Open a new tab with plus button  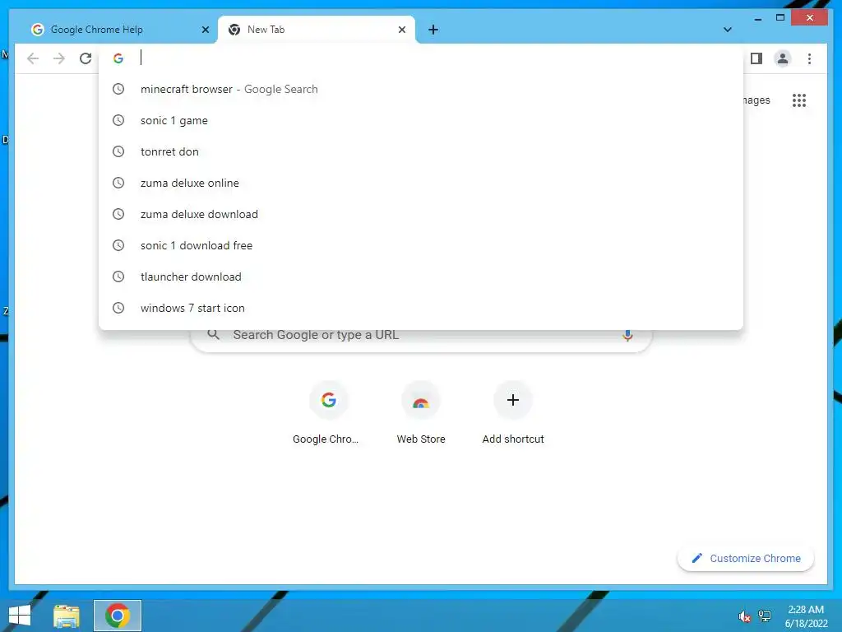(x=433, y=30)
